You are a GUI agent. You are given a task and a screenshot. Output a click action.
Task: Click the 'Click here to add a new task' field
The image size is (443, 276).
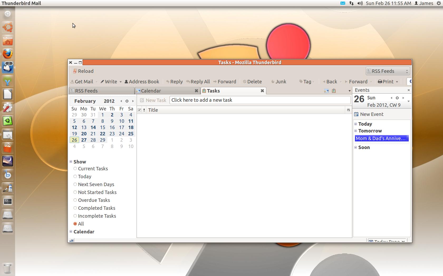(260, 100)
